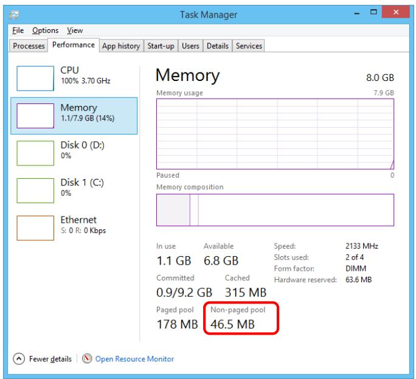Click the Slots used 2 of 4 value

(x=355, y=257)
